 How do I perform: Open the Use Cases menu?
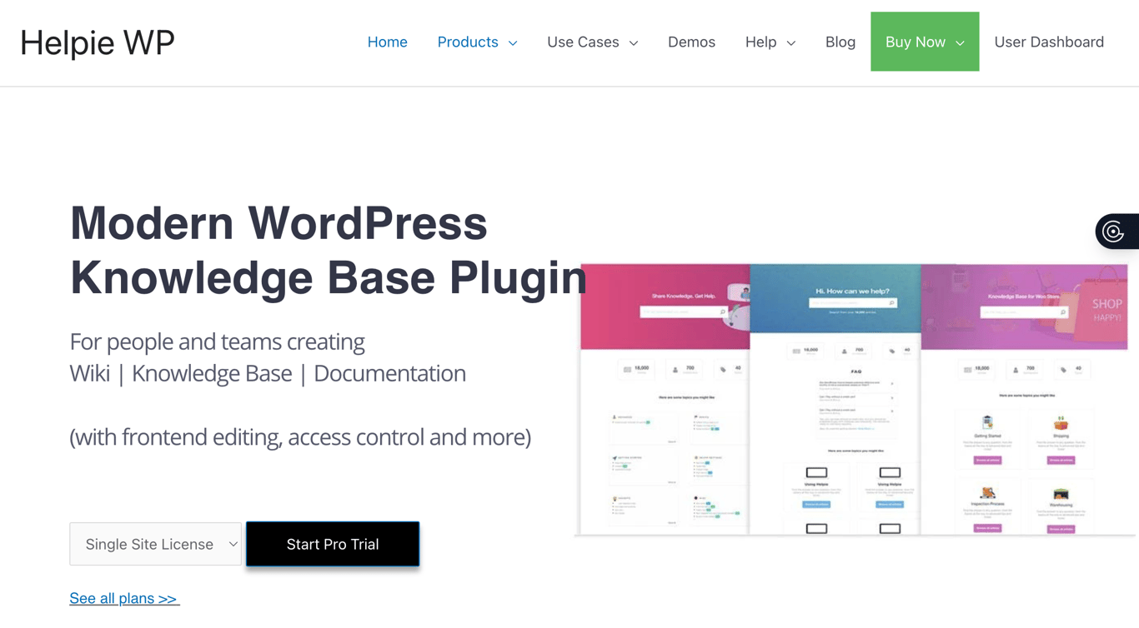pyautogui.click(x=583, y=42)
